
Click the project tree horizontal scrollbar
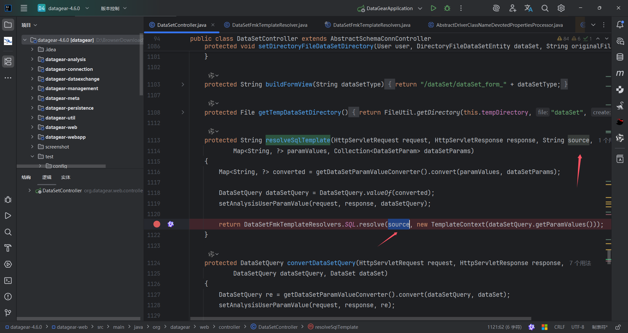pos(61,166)
